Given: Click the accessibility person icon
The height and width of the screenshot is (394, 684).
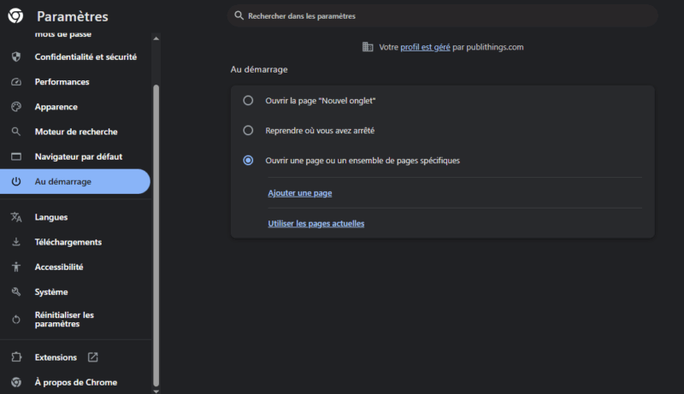Looking at the screenshot, I should point(16,267).
